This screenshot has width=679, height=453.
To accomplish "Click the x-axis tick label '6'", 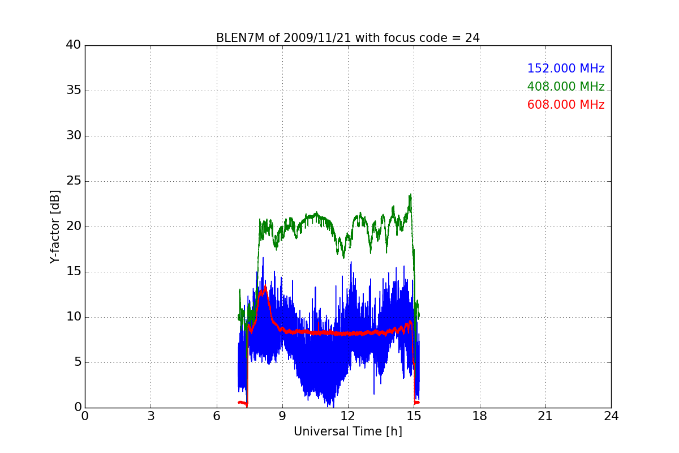I will coord(216,416).
